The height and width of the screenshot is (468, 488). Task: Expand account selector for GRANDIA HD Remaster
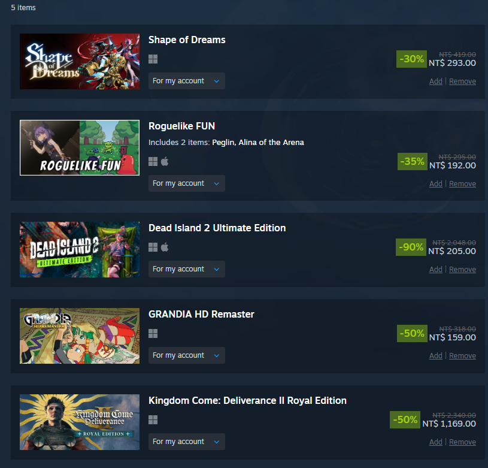point(186,355)
